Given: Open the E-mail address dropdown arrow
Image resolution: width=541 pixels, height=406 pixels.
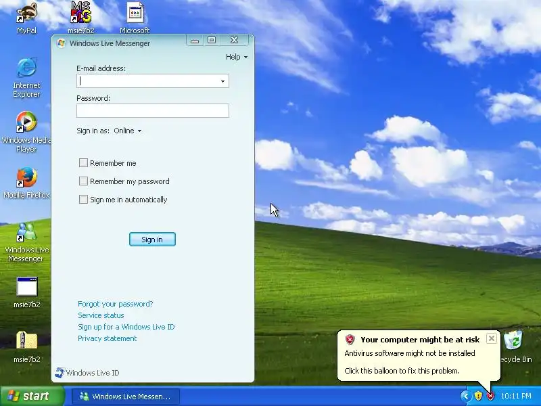Looking at the screenshot, I should click(x=223, y=81).
